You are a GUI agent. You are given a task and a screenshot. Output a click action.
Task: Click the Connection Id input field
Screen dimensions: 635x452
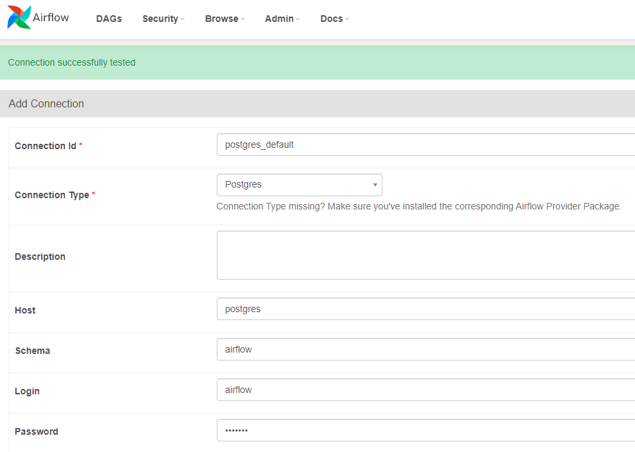tap(426, 144)
